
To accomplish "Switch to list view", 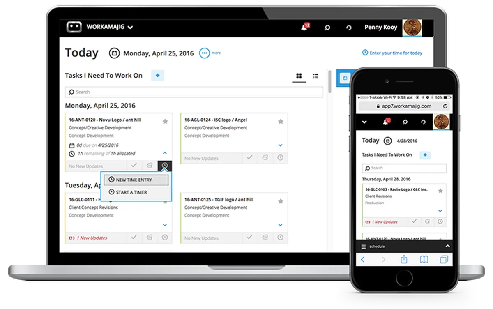I will click(x=316, y=76).
